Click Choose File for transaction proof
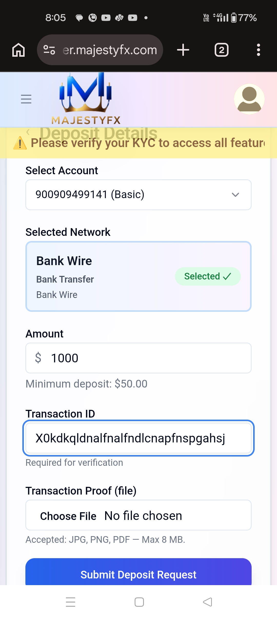The image size is (277, 619). (68, 516)
